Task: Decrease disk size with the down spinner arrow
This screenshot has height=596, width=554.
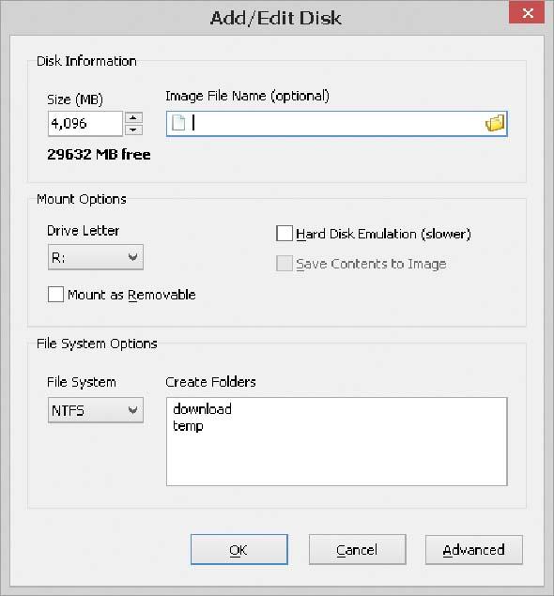Action: 133,130
